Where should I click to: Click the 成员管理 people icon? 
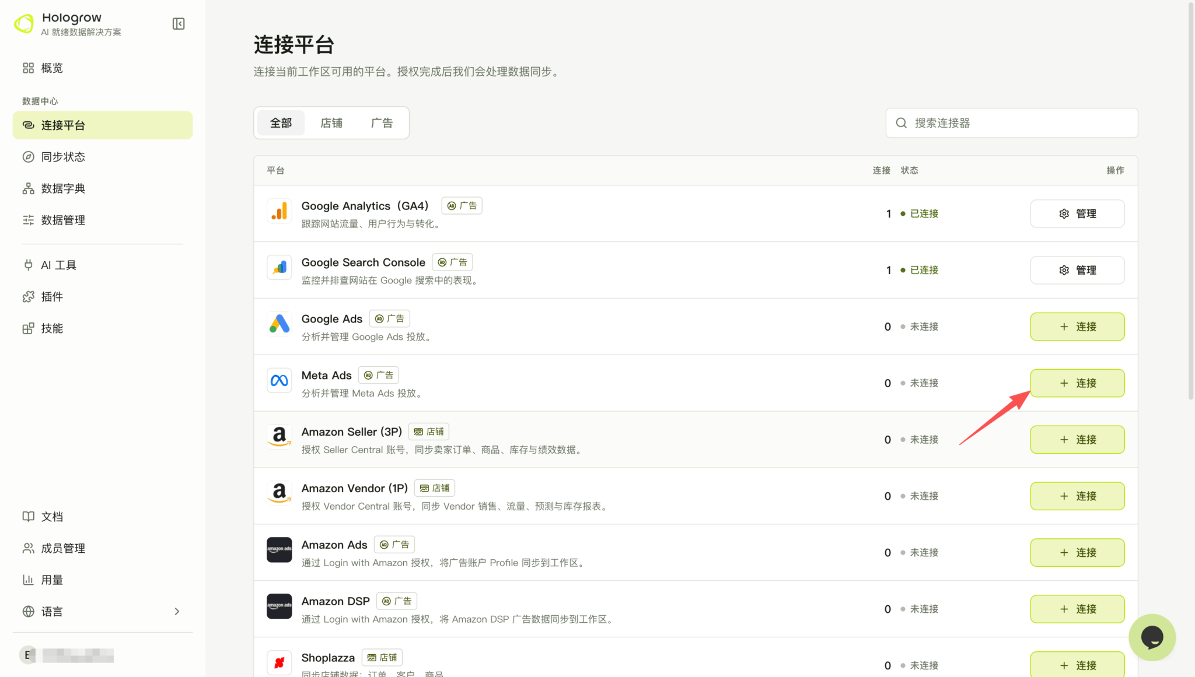point(28,548)
